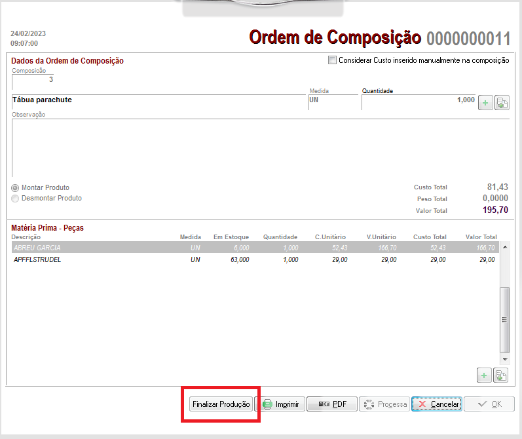Click the raw materials list scrollbar thumb
Image resolution: width=522 pixels, height=439 pixels.
504,319
